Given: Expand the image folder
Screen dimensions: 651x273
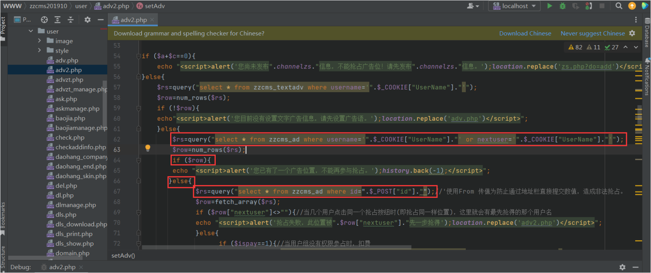Looking at the screenshot, I should 40,41.
